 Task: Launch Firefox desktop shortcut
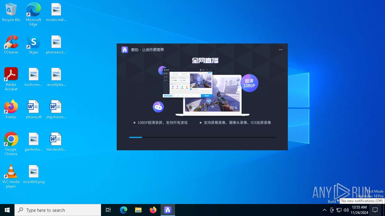click(x=11, y=109)
